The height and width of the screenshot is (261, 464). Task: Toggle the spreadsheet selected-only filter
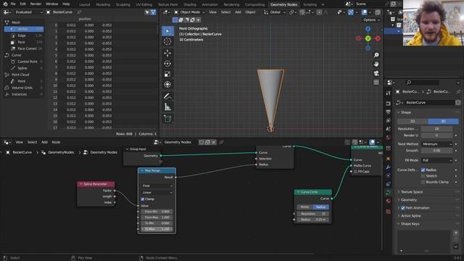point(147,12)
